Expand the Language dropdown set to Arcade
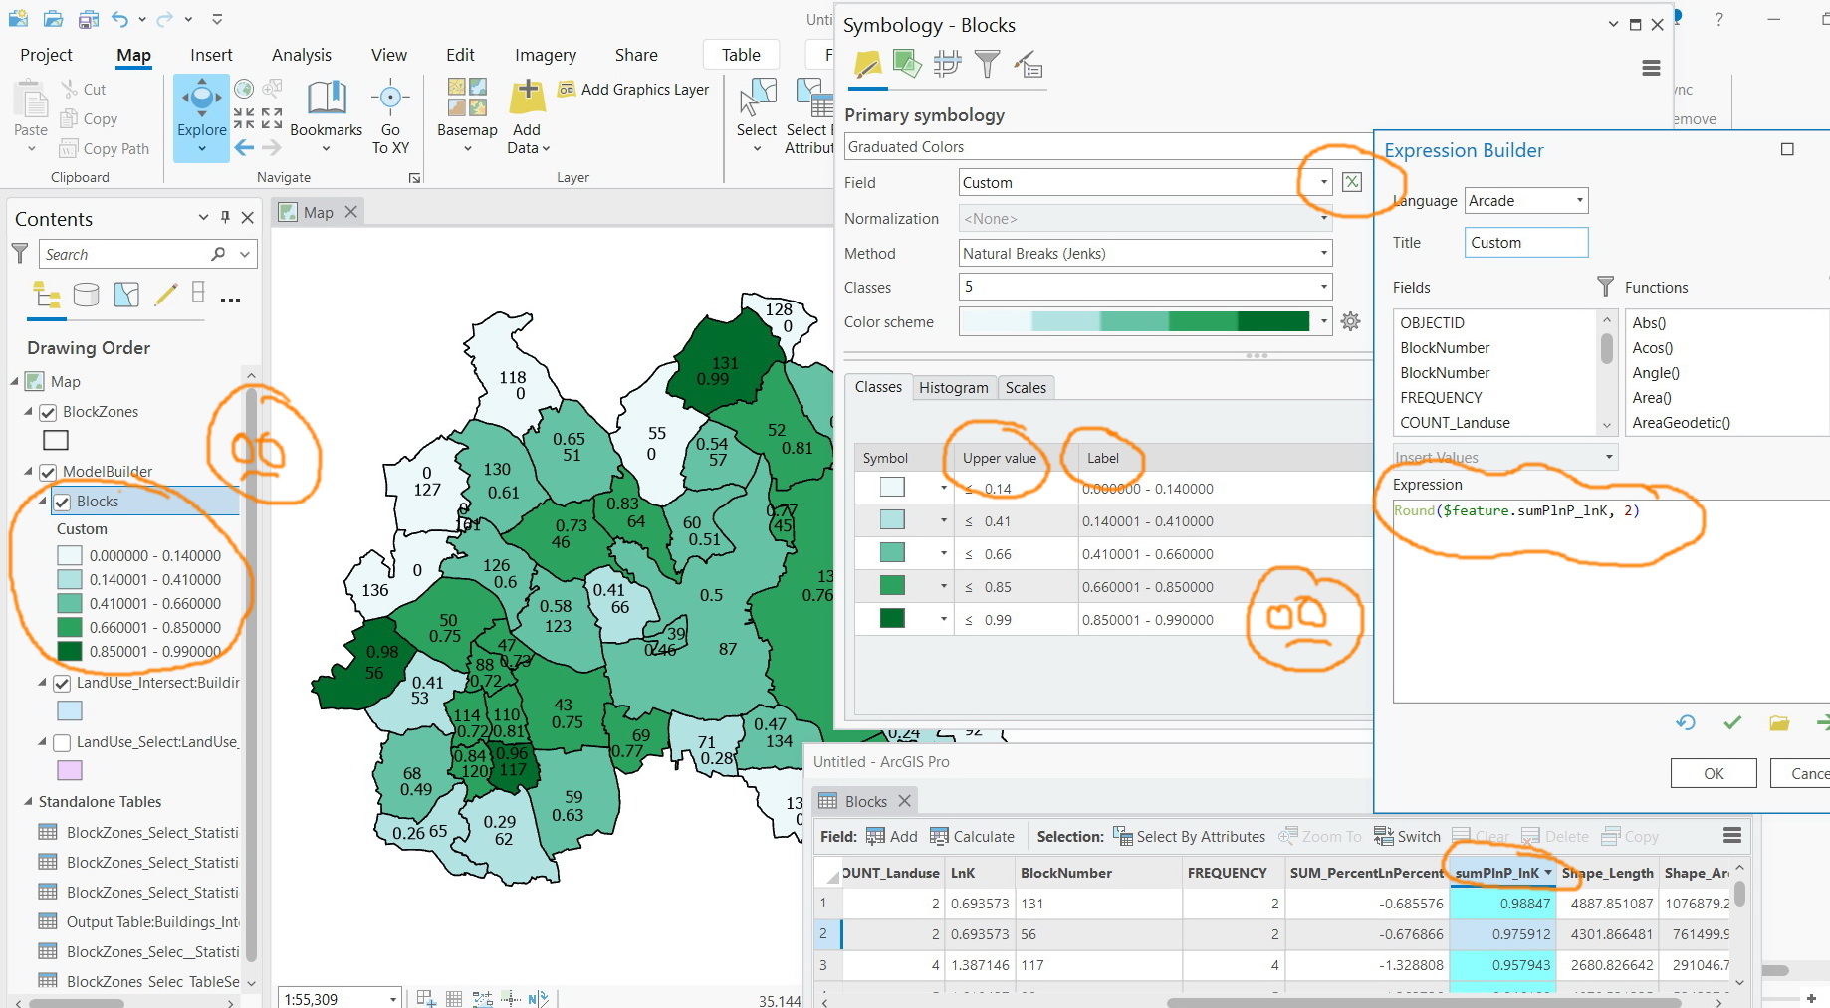The width and height of the screenshot is (1830, 1008). (x=1580, y=200)
